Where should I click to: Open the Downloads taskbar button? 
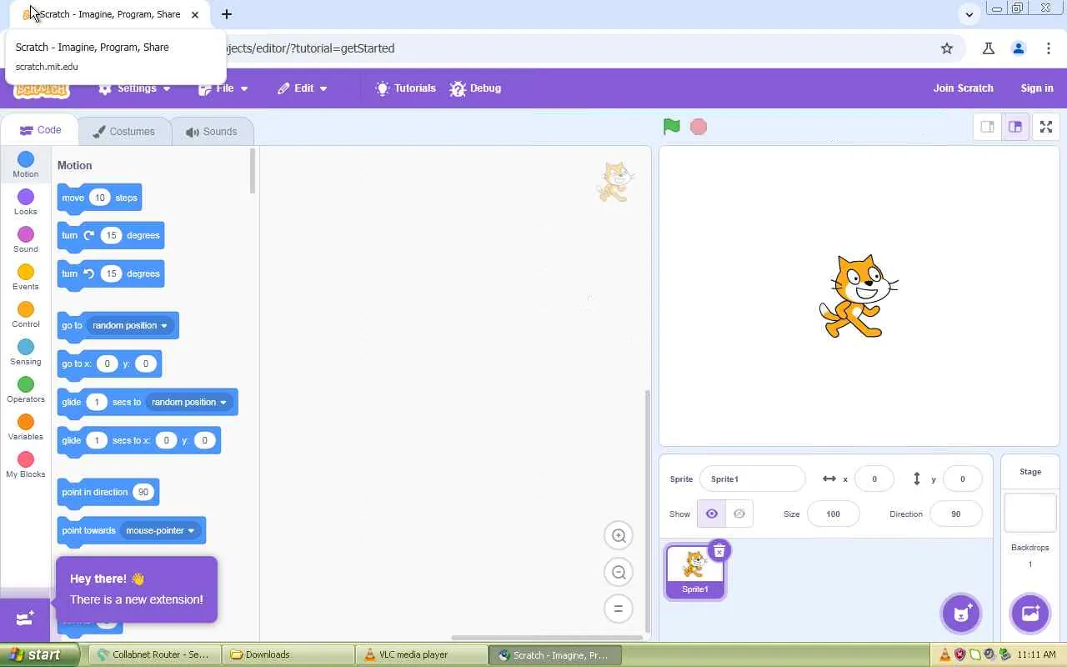[287, 654]
